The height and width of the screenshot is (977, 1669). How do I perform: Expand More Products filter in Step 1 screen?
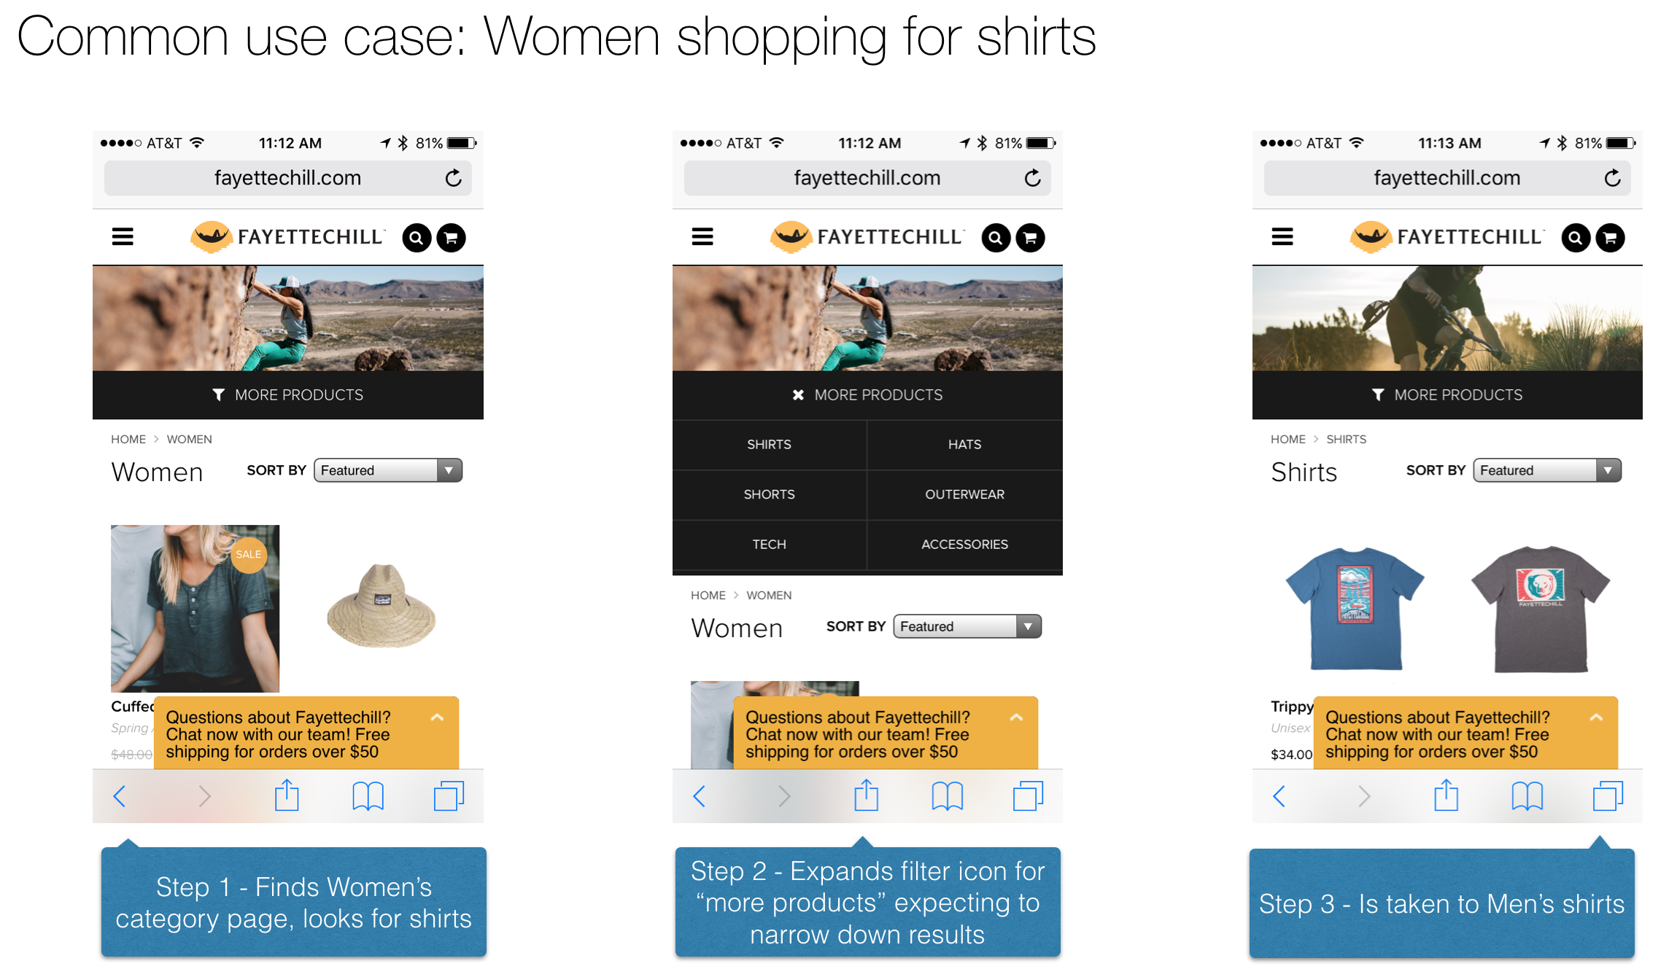(288, 394)
